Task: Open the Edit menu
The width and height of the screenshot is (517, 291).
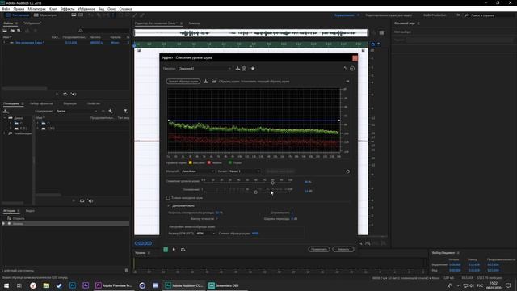Action: [19, 9]
